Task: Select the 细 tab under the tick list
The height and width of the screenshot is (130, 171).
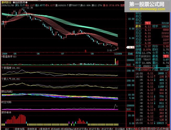Action: click(x=136, y=129)
